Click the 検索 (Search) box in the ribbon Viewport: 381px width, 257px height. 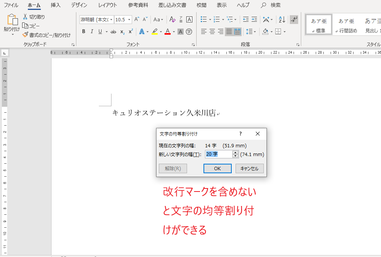[x=271, y=5]
